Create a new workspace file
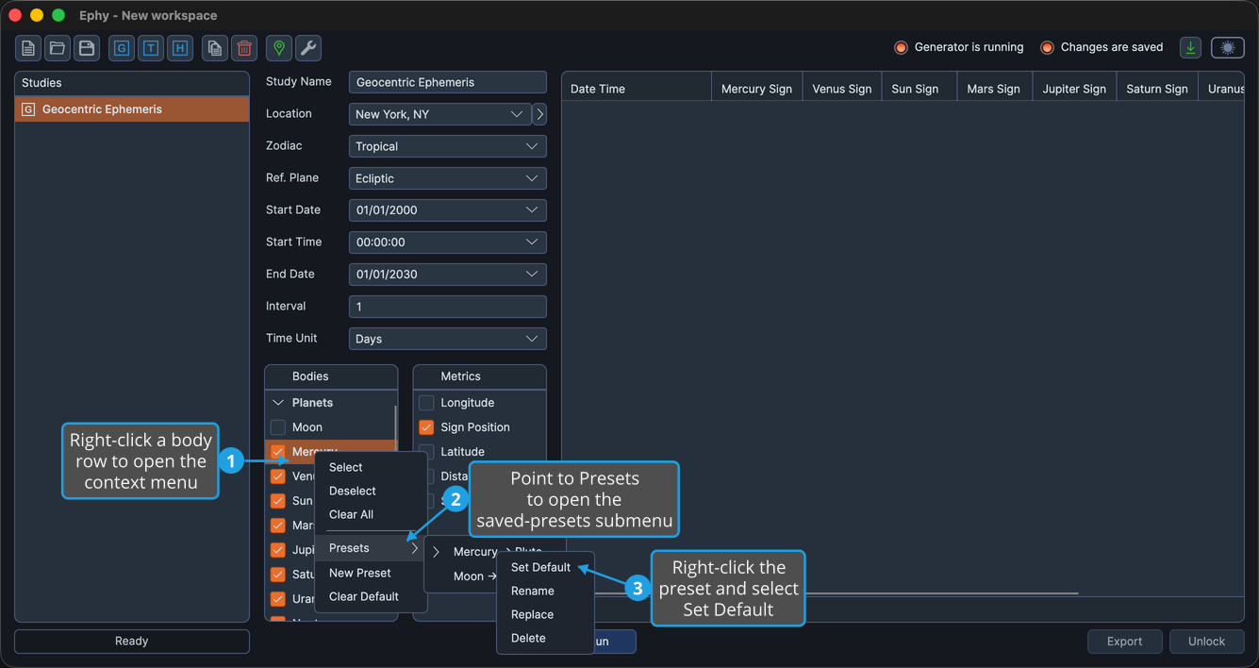This screenshot has width=1259, height=668. click(x=28, y=48)
